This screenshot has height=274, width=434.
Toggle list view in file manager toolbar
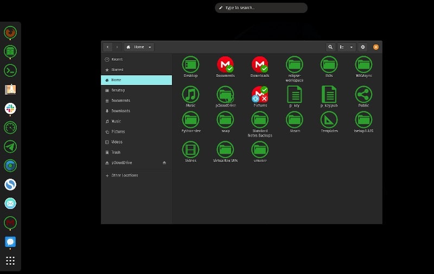point(342,47)
